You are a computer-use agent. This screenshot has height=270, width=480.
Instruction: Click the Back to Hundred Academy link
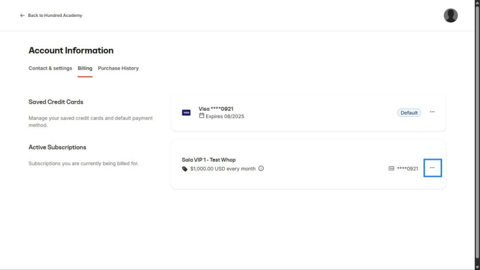[x=55, y=15]
